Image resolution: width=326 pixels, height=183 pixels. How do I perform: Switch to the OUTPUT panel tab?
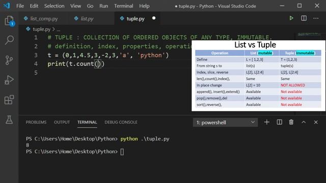pyautogui.click(x=62, y=122)
